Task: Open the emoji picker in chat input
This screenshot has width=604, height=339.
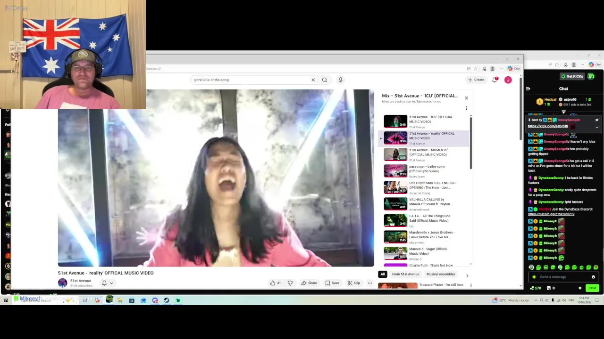Action: [x=593, y=277]
